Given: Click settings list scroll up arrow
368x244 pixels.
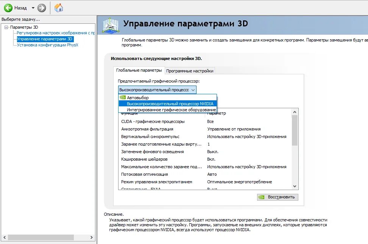Looking at the screenshot, I should 295,112.
